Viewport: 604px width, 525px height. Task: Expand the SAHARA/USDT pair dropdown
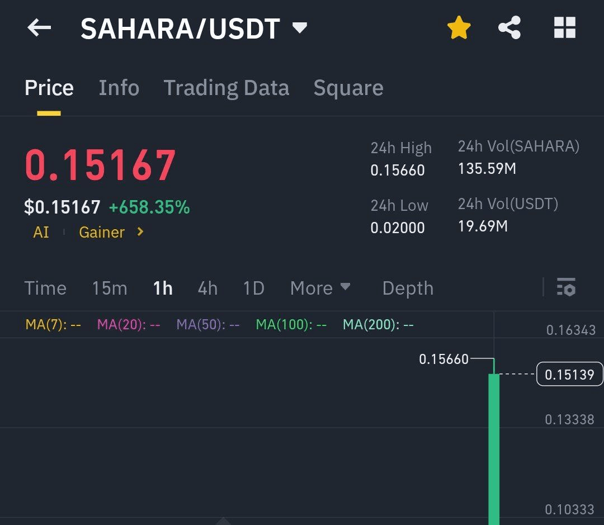pyautogui.click(x=300, y=28)
